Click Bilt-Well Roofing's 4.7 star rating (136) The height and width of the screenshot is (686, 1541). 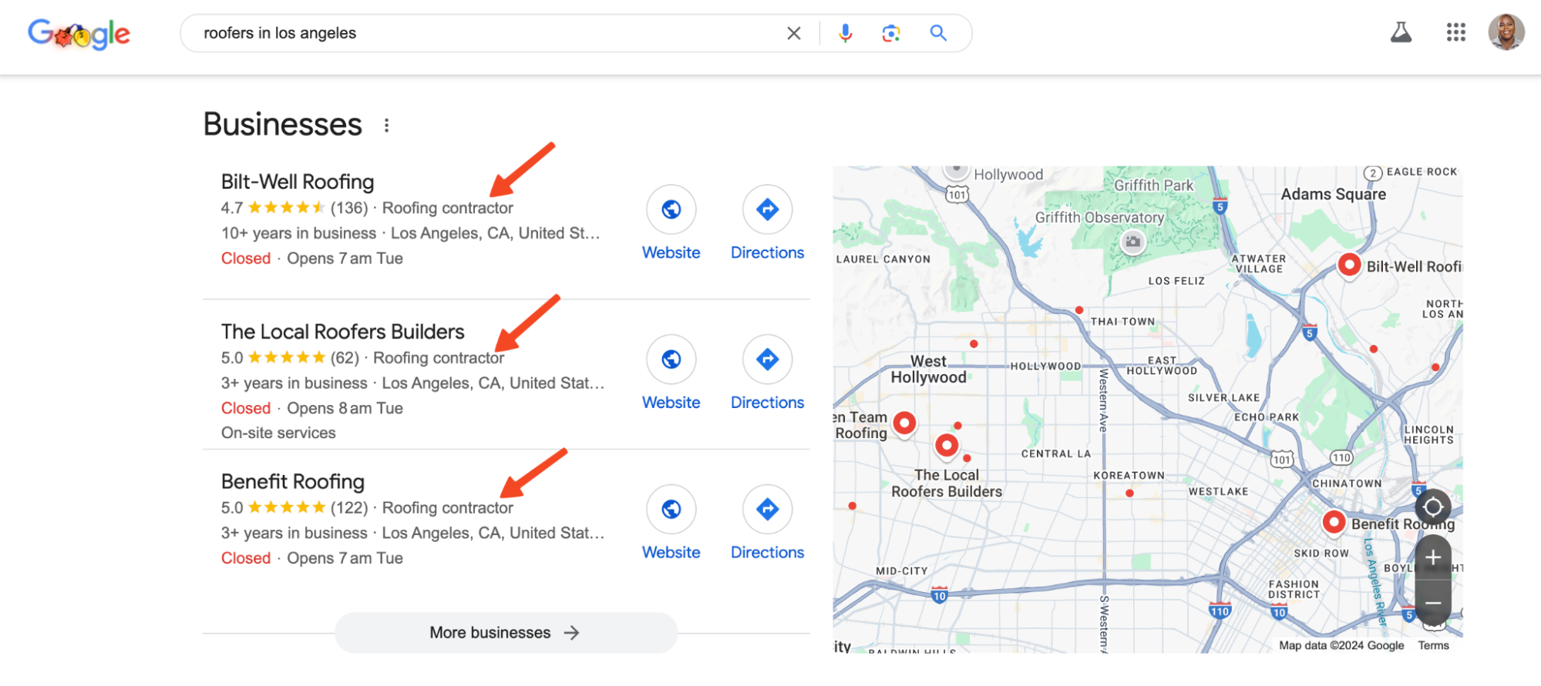294,208
